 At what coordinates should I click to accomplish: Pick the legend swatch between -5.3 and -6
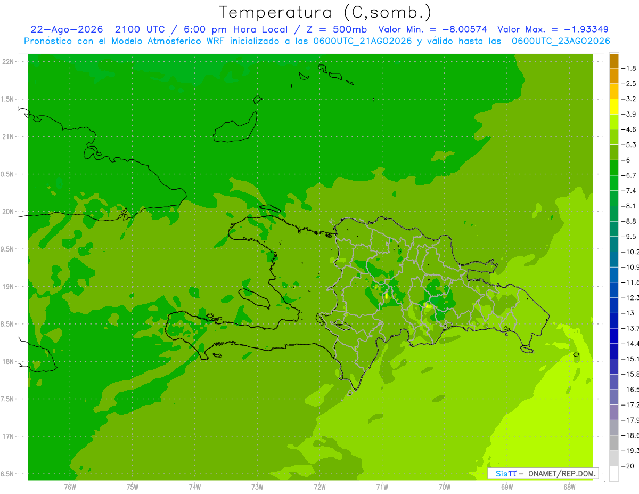[x=614, y=152]
